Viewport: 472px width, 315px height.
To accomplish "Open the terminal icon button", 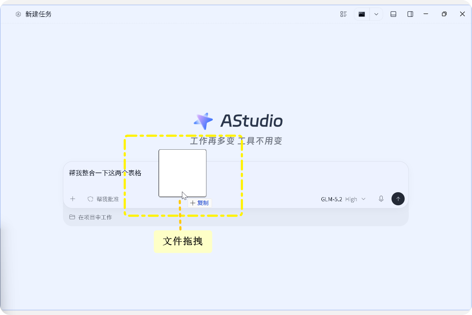I will tap(362, 14).
